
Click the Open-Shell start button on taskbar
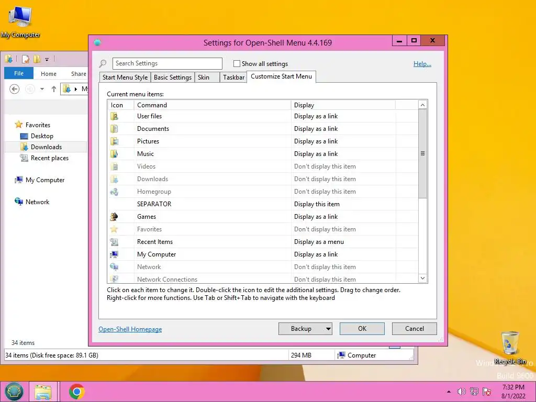pyautogui.click(x=14, y=392)
